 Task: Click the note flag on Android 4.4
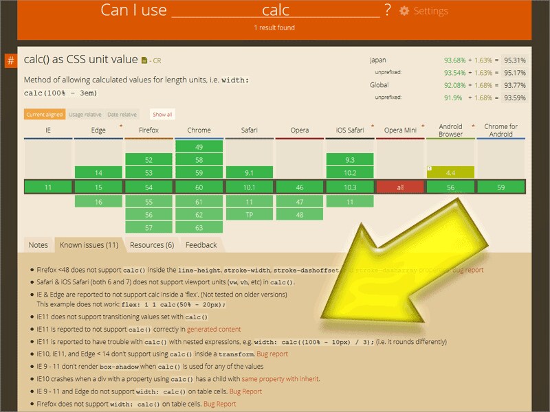click(x=430, y=168)
